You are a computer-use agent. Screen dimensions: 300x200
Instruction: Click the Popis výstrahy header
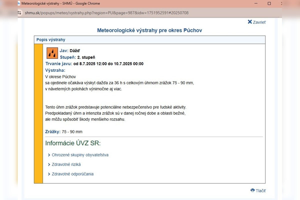pos(51,40)
